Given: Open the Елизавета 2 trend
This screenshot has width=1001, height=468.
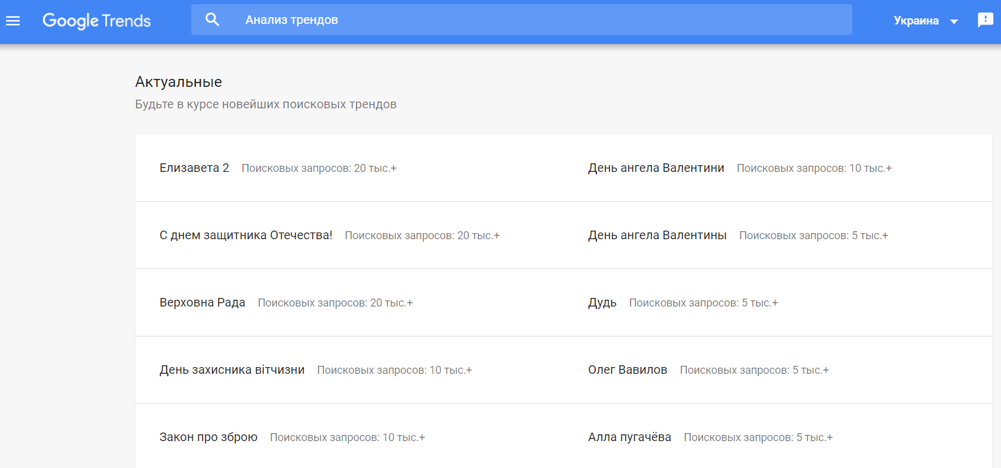Looking at the screenshot, I should 194,168.
